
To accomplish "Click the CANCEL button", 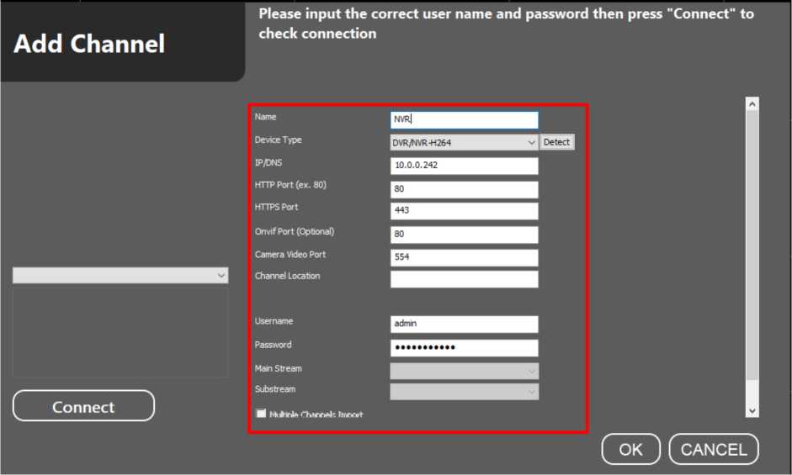I will 713,449.
